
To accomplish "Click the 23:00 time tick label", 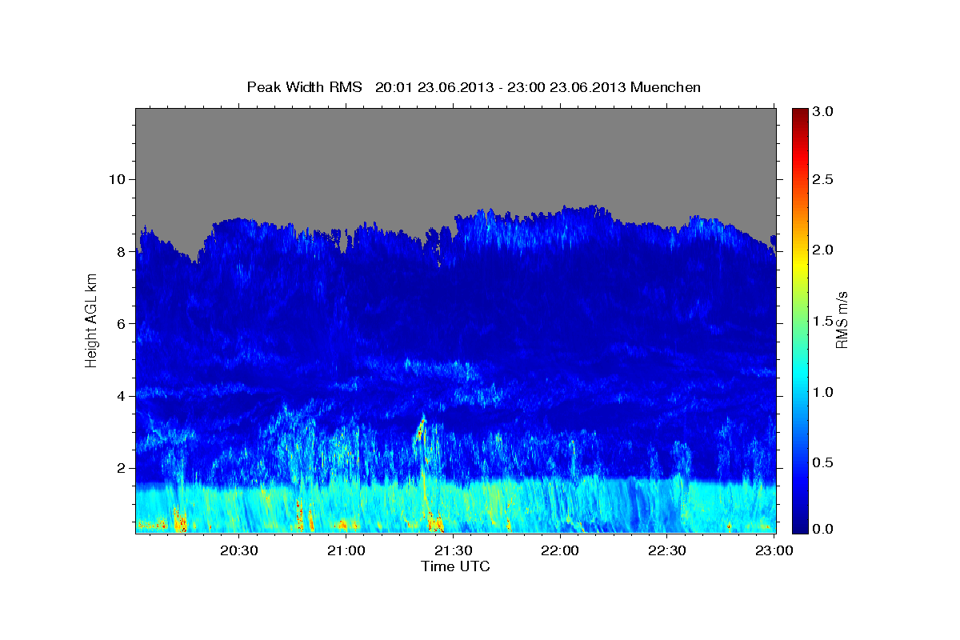I will 773,550.
